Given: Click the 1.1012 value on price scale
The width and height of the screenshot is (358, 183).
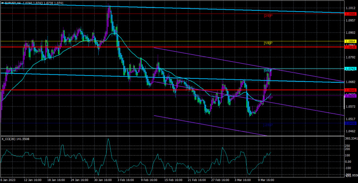Looking at the screenshot, I should click(x=350, y=8).
